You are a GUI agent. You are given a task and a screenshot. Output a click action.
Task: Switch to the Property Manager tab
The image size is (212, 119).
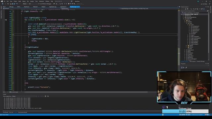coord(201,61)
